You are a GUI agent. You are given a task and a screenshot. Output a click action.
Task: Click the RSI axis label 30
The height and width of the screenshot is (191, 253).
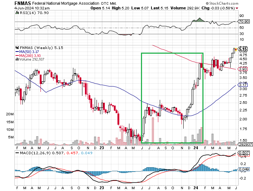241,34
